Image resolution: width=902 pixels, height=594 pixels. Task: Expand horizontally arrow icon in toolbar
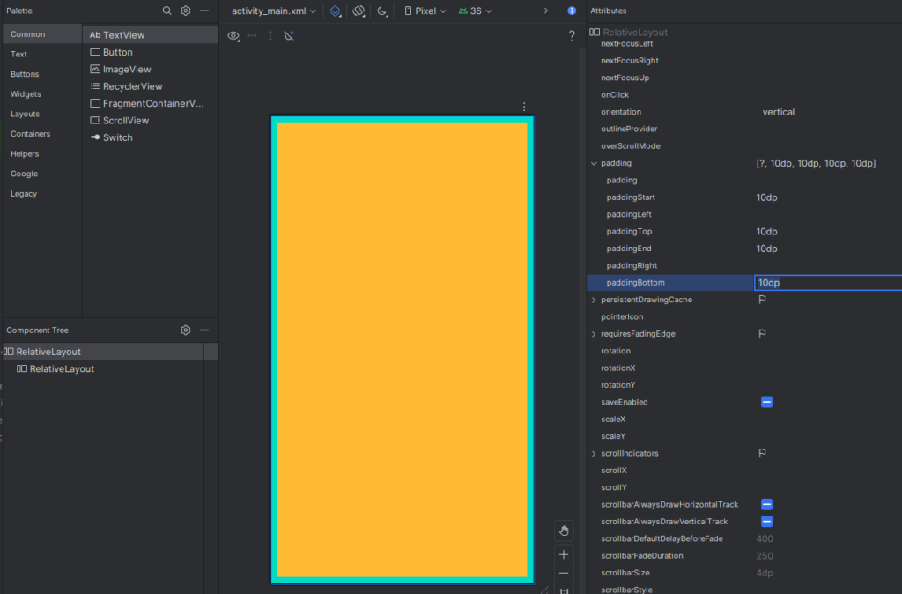[x=252, y=35]
